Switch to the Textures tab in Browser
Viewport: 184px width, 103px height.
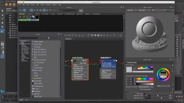pos(30,14)
